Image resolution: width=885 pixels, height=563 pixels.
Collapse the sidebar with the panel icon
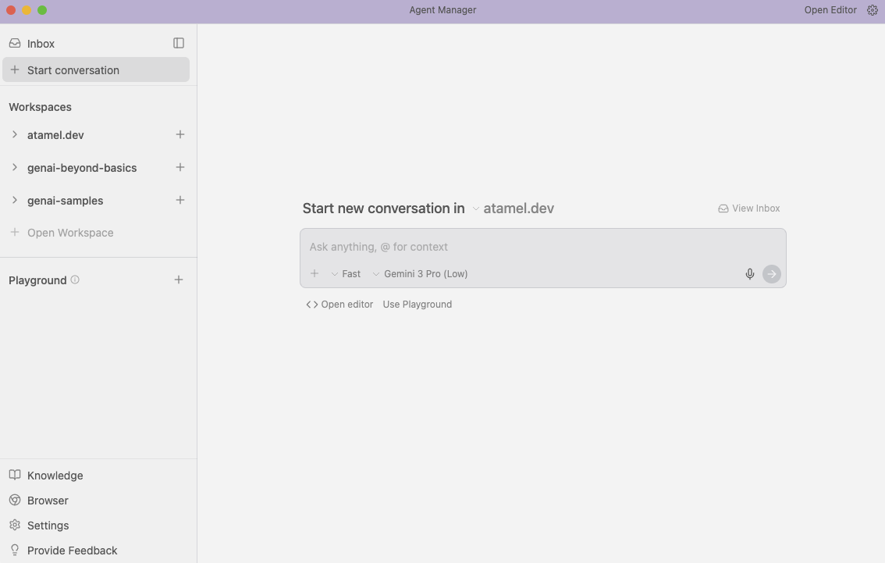[x=179, y=43]
